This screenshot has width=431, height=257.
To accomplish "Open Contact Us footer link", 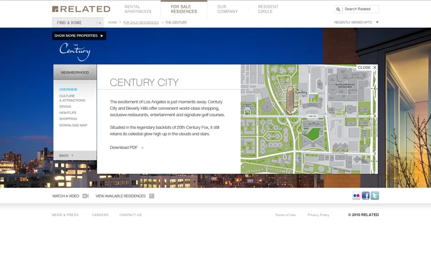I will click(130, 215).
